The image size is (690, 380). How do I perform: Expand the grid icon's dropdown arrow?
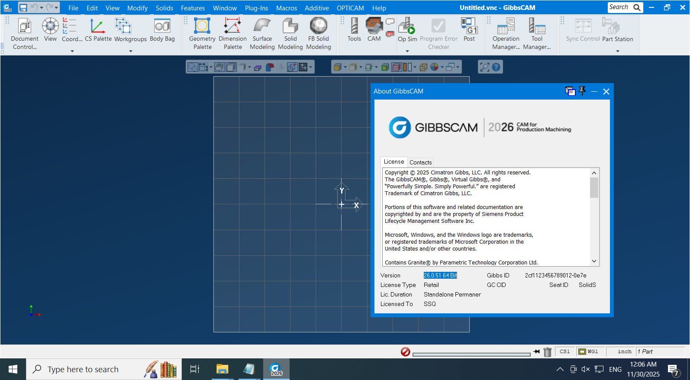point(310,67)
